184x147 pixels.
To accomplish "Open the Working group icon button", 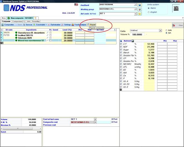I will (x=139, y=9).
